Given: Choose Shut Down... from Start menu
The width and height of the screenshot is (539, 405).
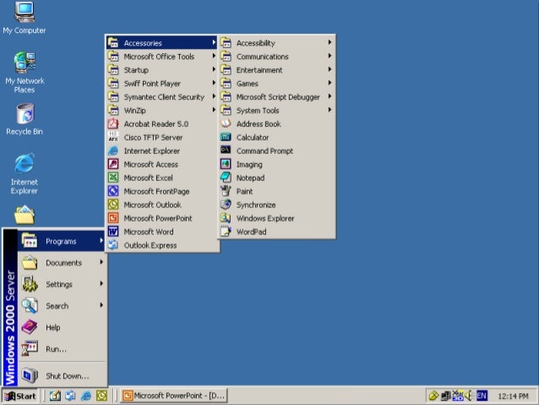Looking at the screenshot, I should [61, 375].
